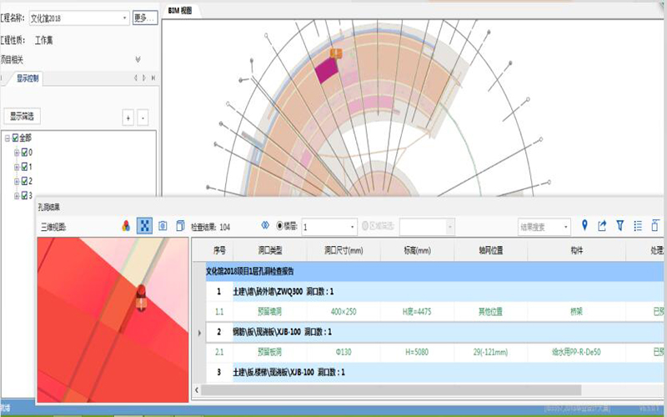
Task: Click the 构件 column header
Action: [577, 251]
